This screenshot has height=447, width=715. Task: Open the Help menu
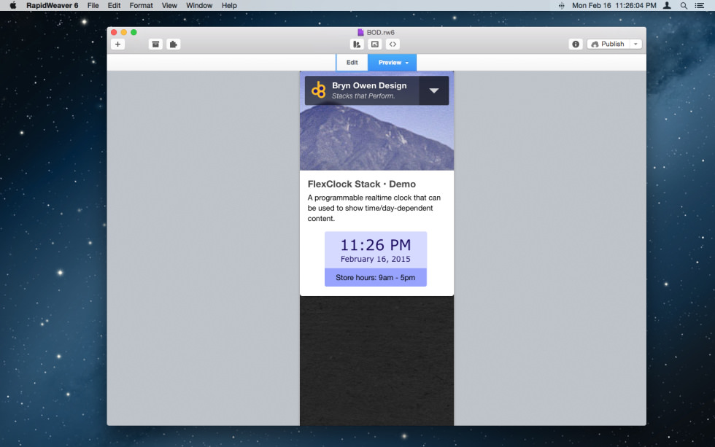(x=229, y=5)
